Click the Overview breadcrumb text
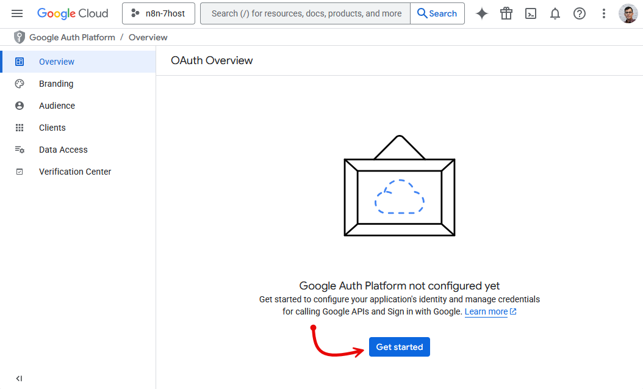The image size is (643, 389). 148,37
